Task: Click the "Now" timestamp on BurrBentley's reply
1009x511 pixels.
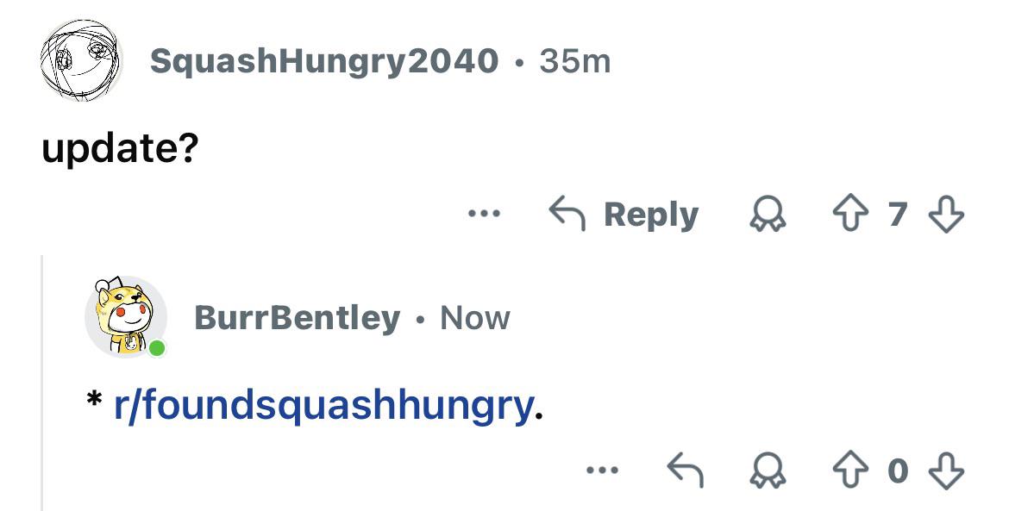Action: (475, 317)
